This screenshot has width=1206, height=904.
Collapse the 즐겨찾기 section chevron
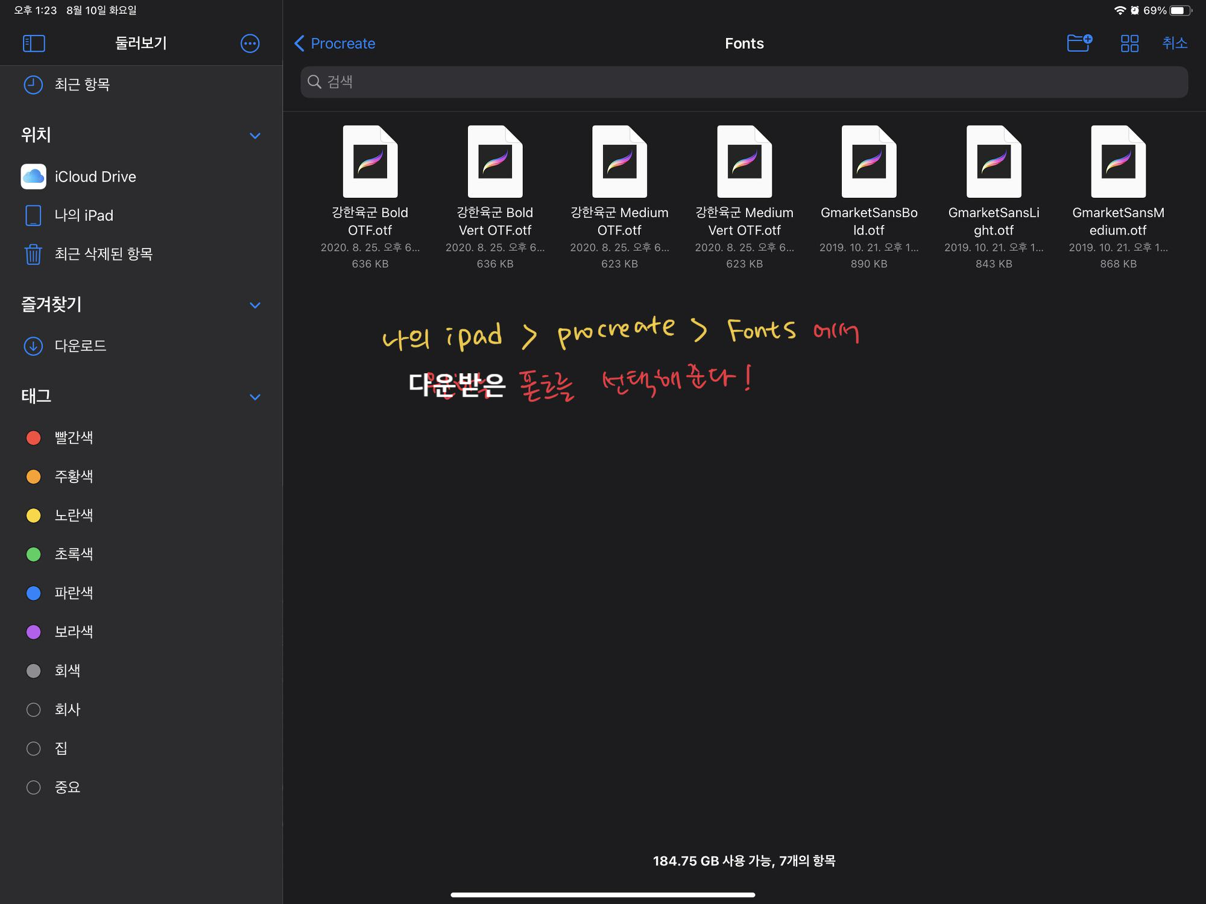pyautogui.click(x=255, y=305)
